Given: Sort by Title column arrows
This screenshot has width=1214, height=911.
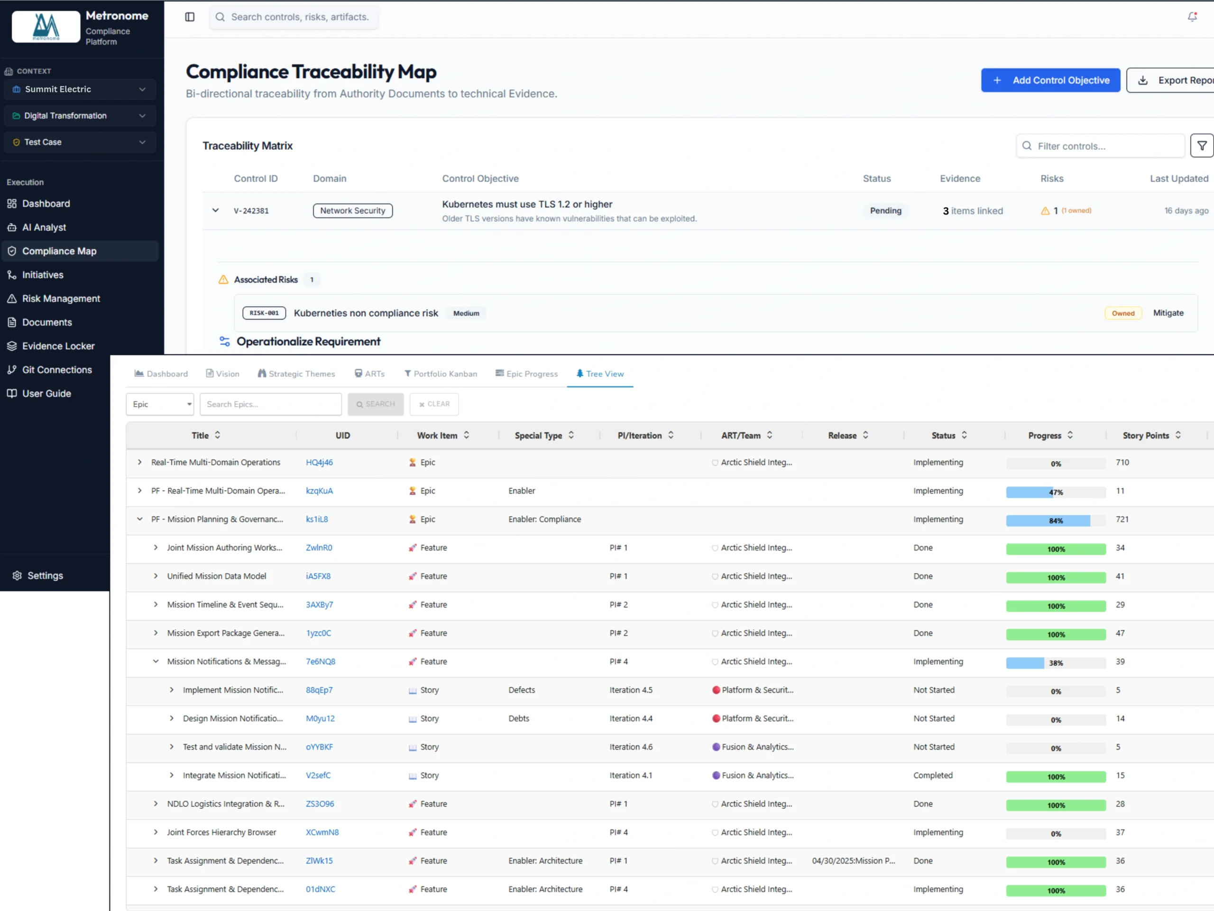Looking at the screenshot, I should [x=218, y=435].
